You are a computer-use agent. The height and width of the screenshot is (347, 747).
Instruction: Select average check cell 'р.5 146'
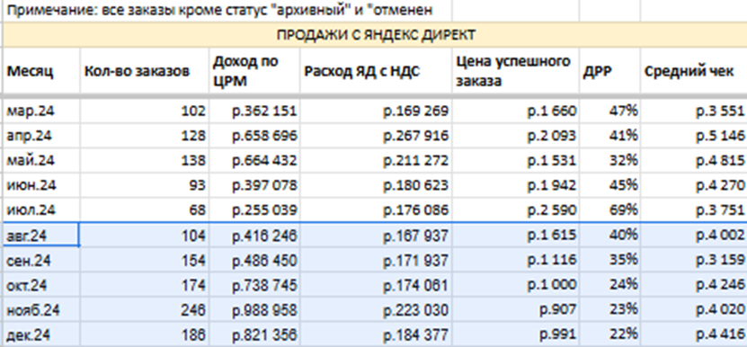coord(694,136)
